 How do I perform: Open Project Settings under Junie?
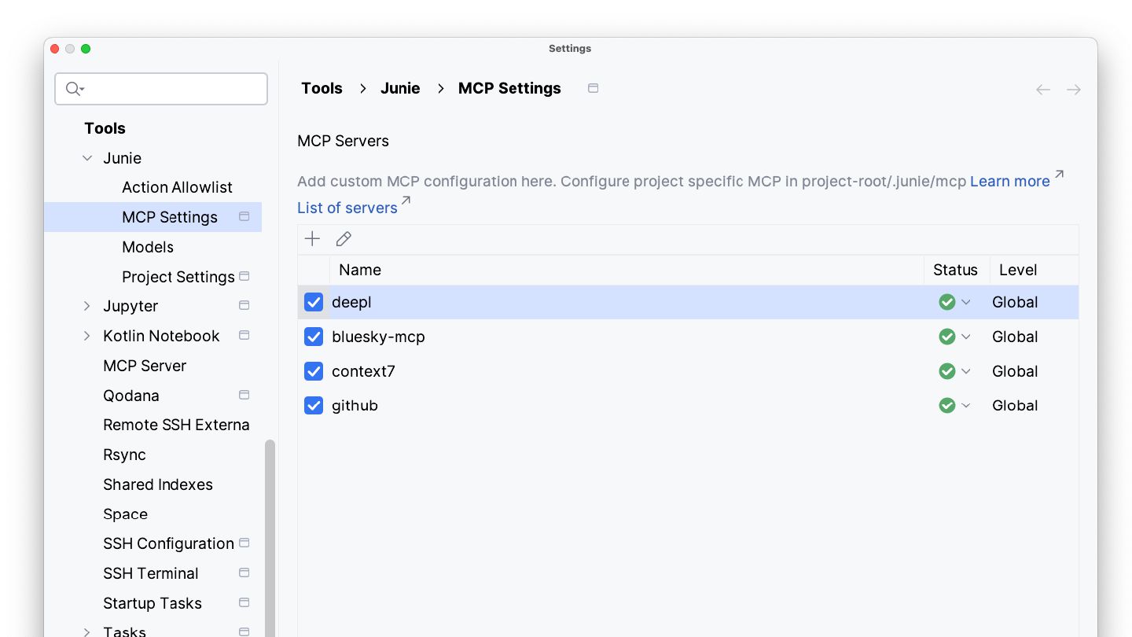178,277
